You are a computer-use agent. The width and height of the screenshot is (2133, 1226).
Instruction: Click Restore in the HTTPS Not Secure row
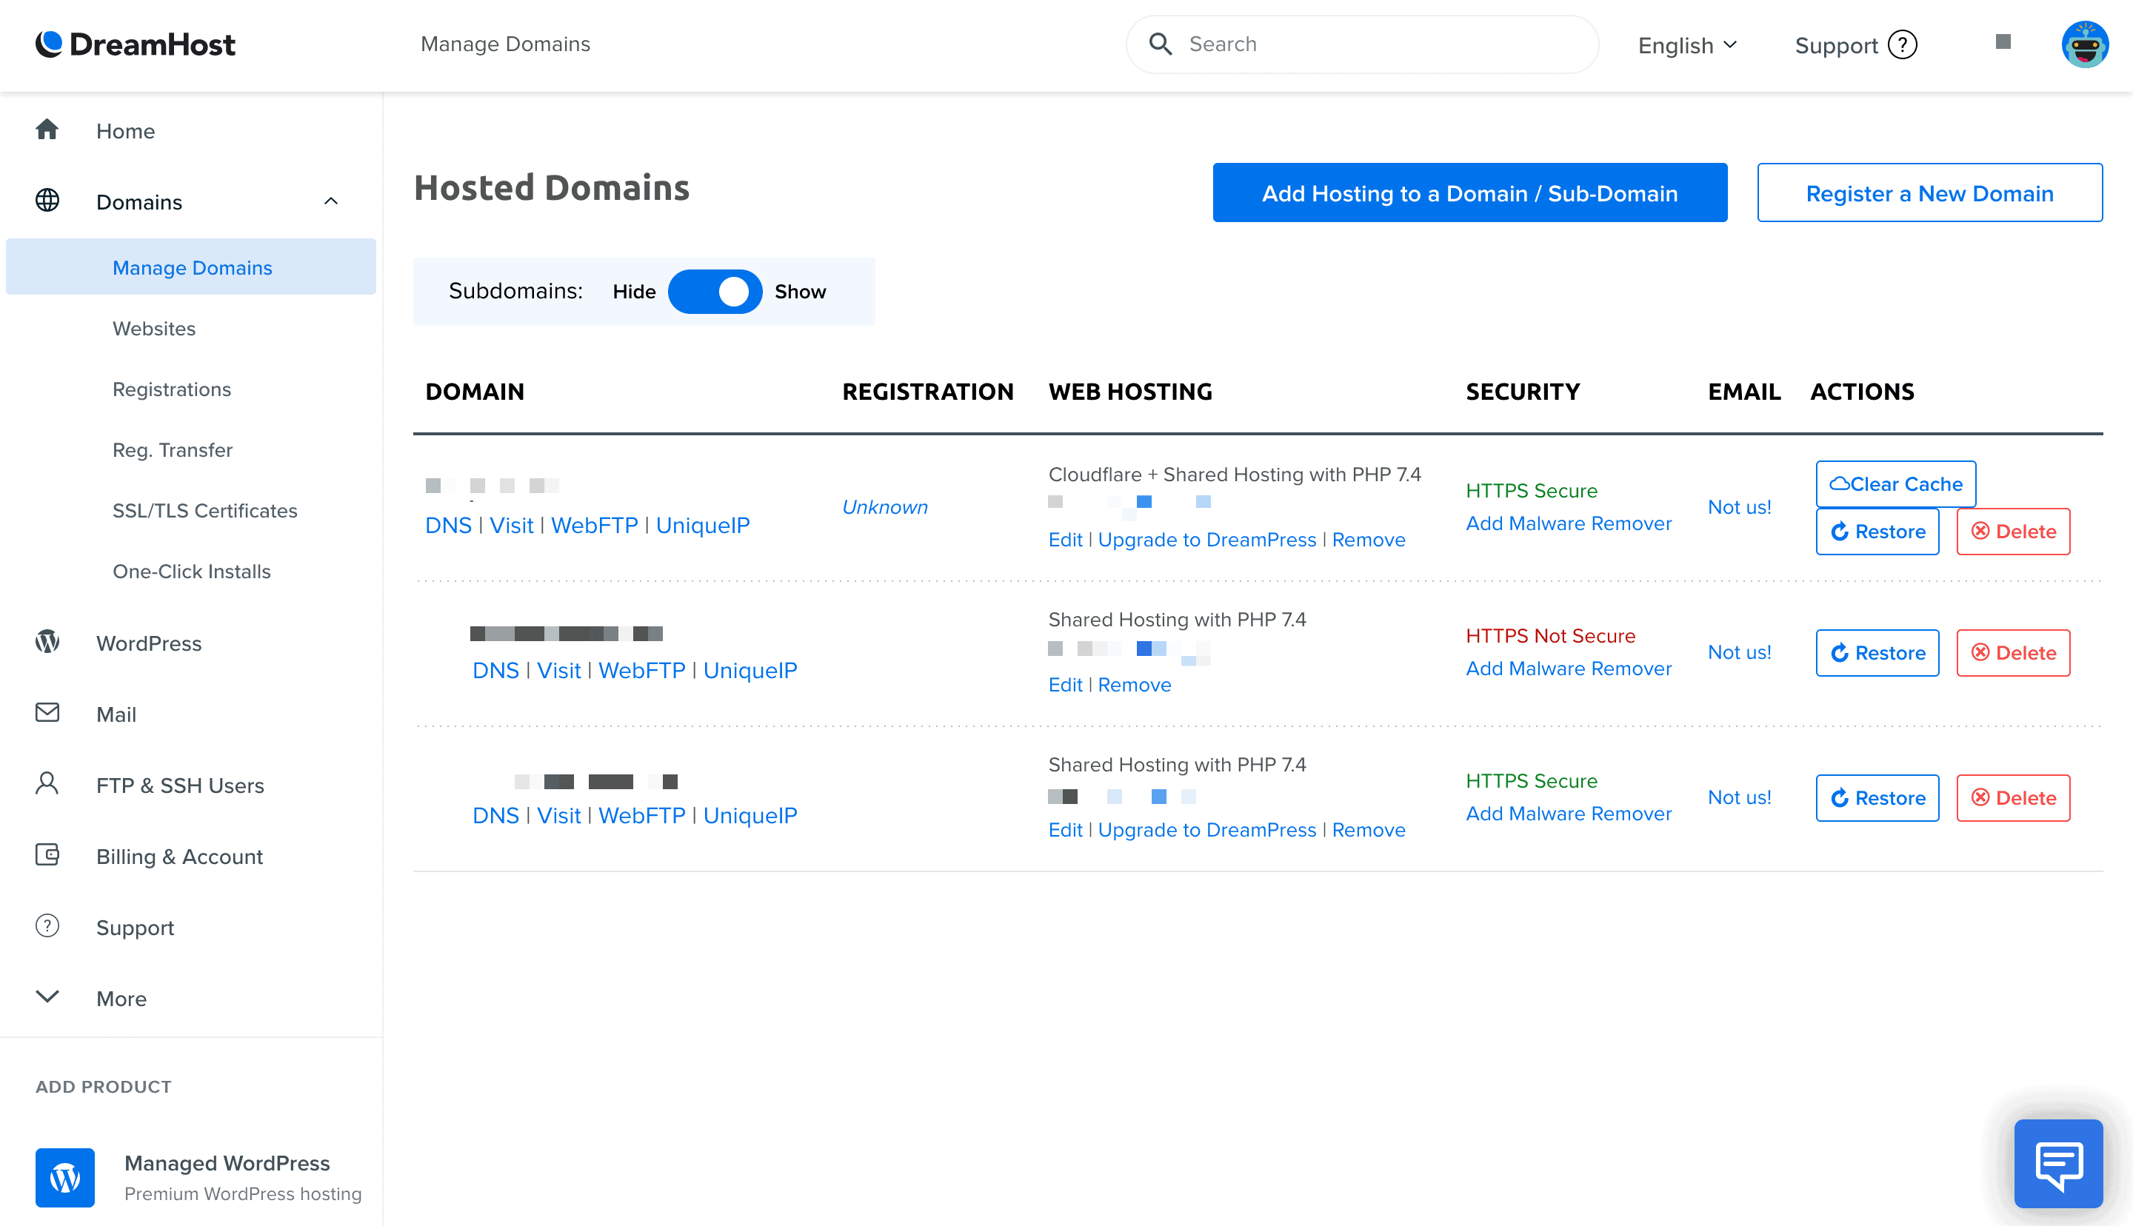(x=1877, y=652)
